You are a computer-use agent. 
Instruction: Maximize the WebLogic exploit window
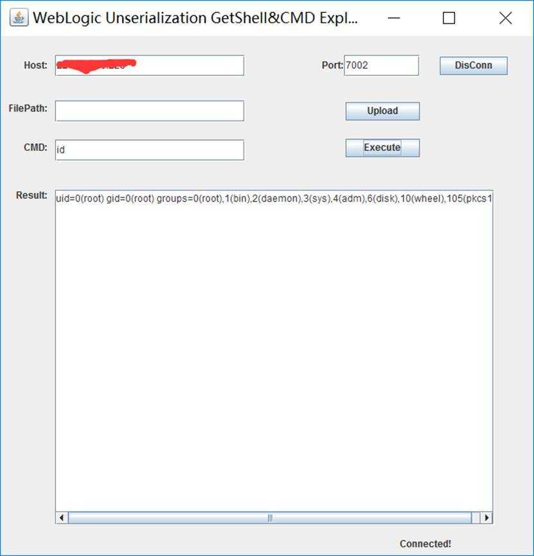449,18
